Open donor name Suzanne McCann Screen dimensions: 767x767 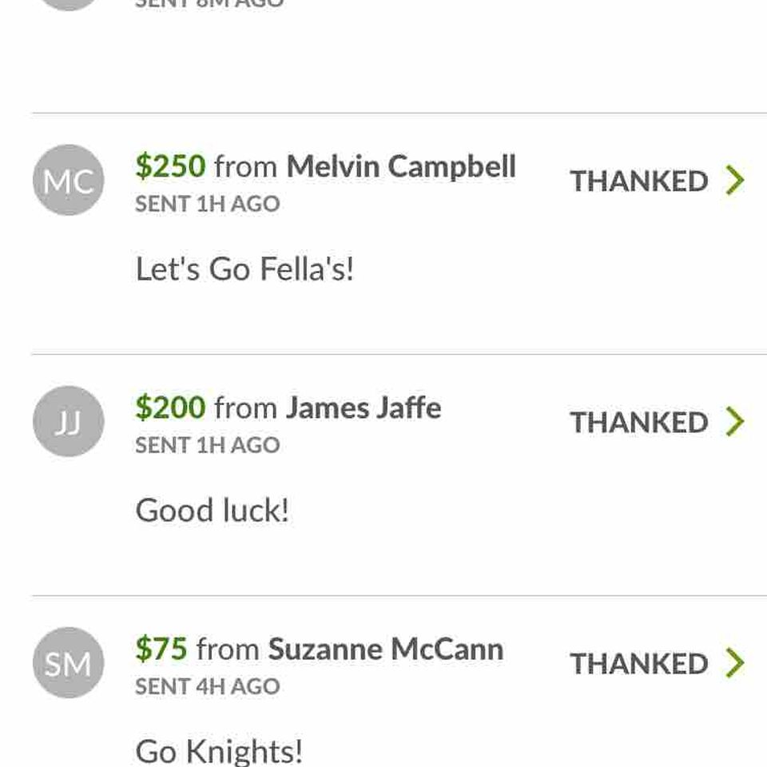[x=386, y=649]
